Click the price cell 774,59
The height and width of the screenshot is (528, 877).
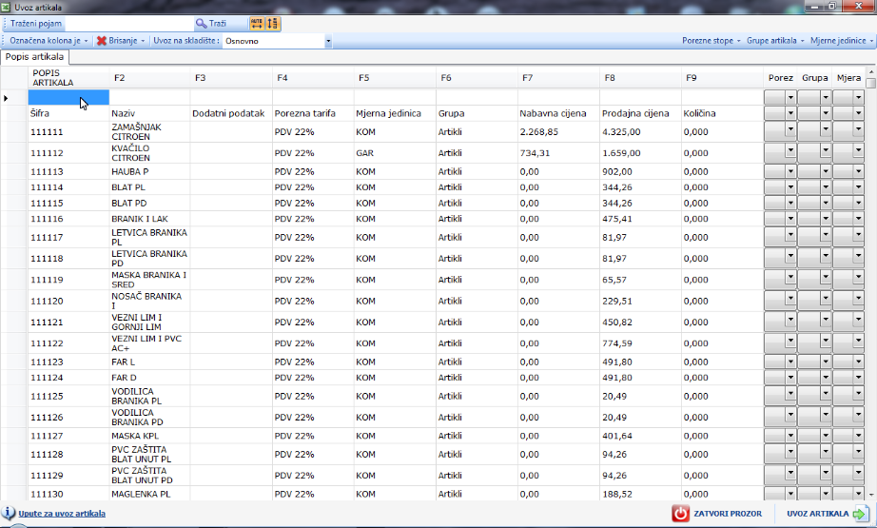coord(640,343)
